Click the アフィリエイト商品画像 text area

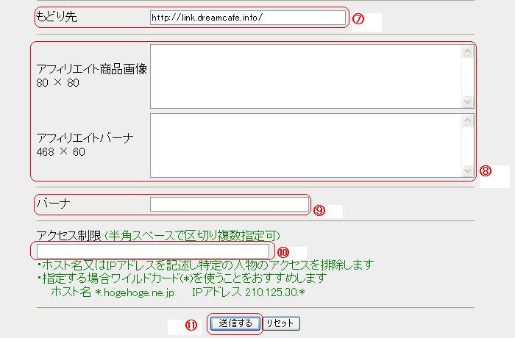point(312,76)
